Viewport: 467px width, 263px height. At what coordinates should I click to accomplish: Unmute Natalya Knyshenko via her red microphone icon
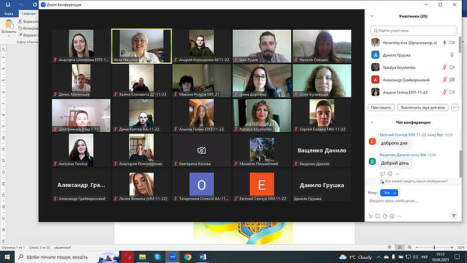[444, 67]
